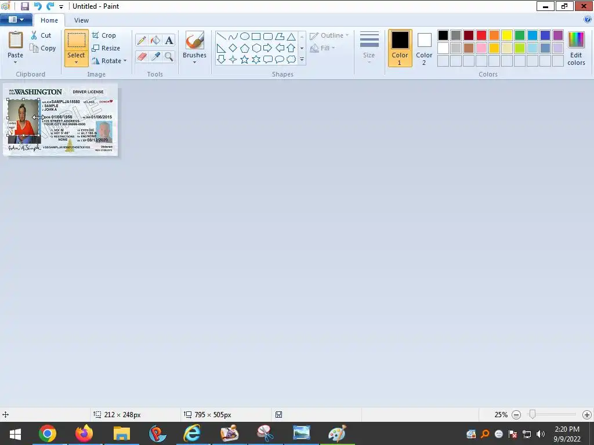Select the Color picker eyedropper tool
The height and width of the screenshot is (445, 594).
click(155, 57)
